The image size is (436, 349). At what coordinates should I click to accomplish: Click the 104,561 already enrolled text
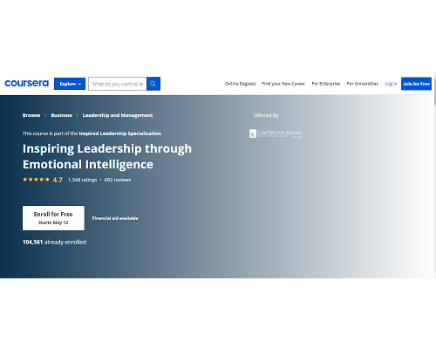pyautogui.click(x=54, y=242)
